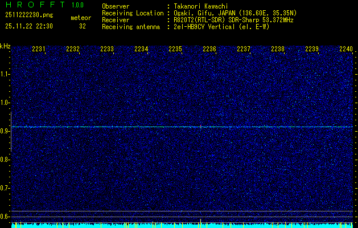Click the tall yellow meteor marker in cyan strip
358x228 pixels.
(x=200, y=223)
